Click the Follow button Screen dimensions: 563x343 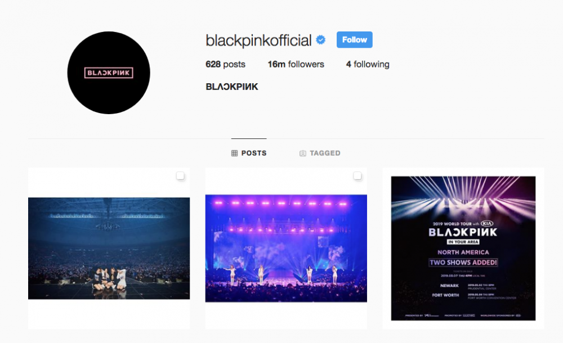coord(354,40)
